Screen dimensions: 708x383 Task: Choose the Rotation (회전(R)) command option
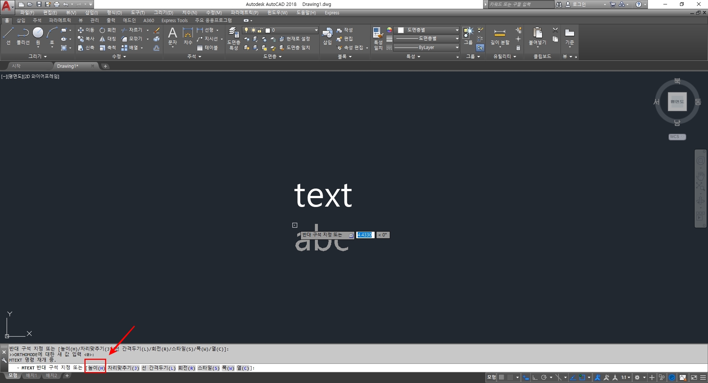[187, 368]
